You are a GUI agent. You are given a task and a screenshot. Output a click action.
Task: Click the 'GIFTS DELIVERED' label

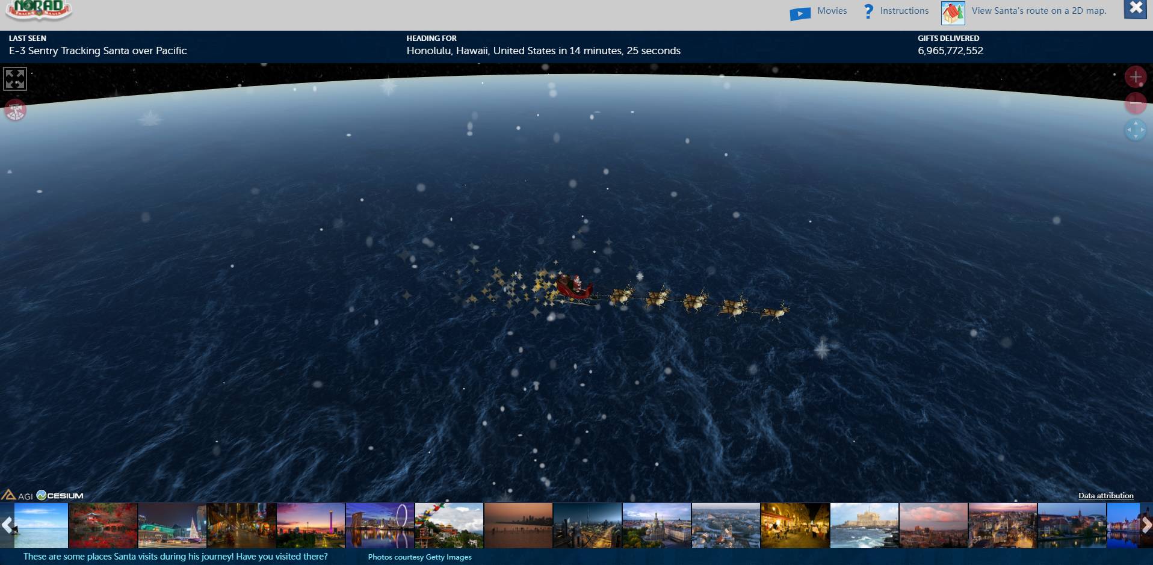click(948, 38)
